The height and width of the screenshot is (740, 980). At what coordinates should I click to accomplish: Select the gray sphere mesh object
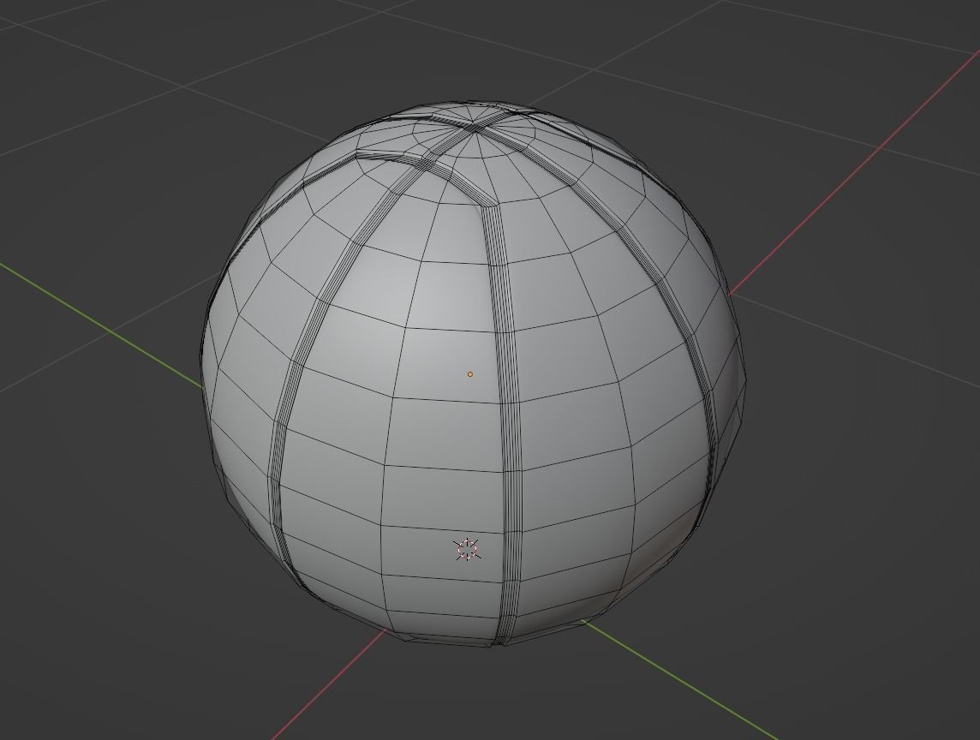pyautogui.click(x=473, y=373)
